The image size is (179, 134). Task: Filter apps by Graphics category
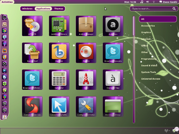(146, 32)
